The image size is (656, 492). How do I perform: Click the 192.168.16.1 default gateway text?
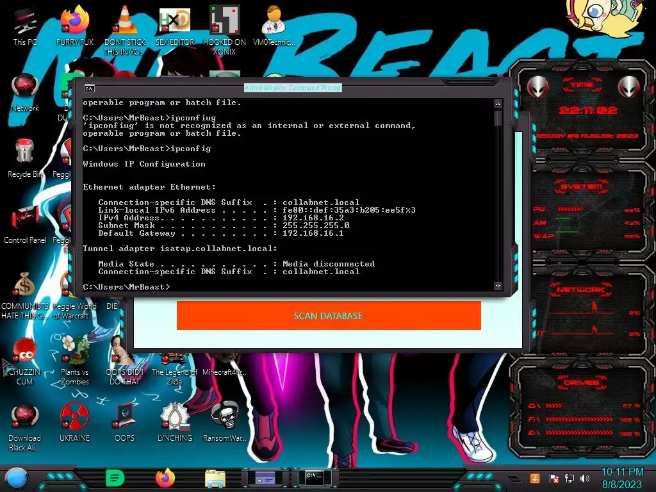pyautogui.click(x=313, y=233)
